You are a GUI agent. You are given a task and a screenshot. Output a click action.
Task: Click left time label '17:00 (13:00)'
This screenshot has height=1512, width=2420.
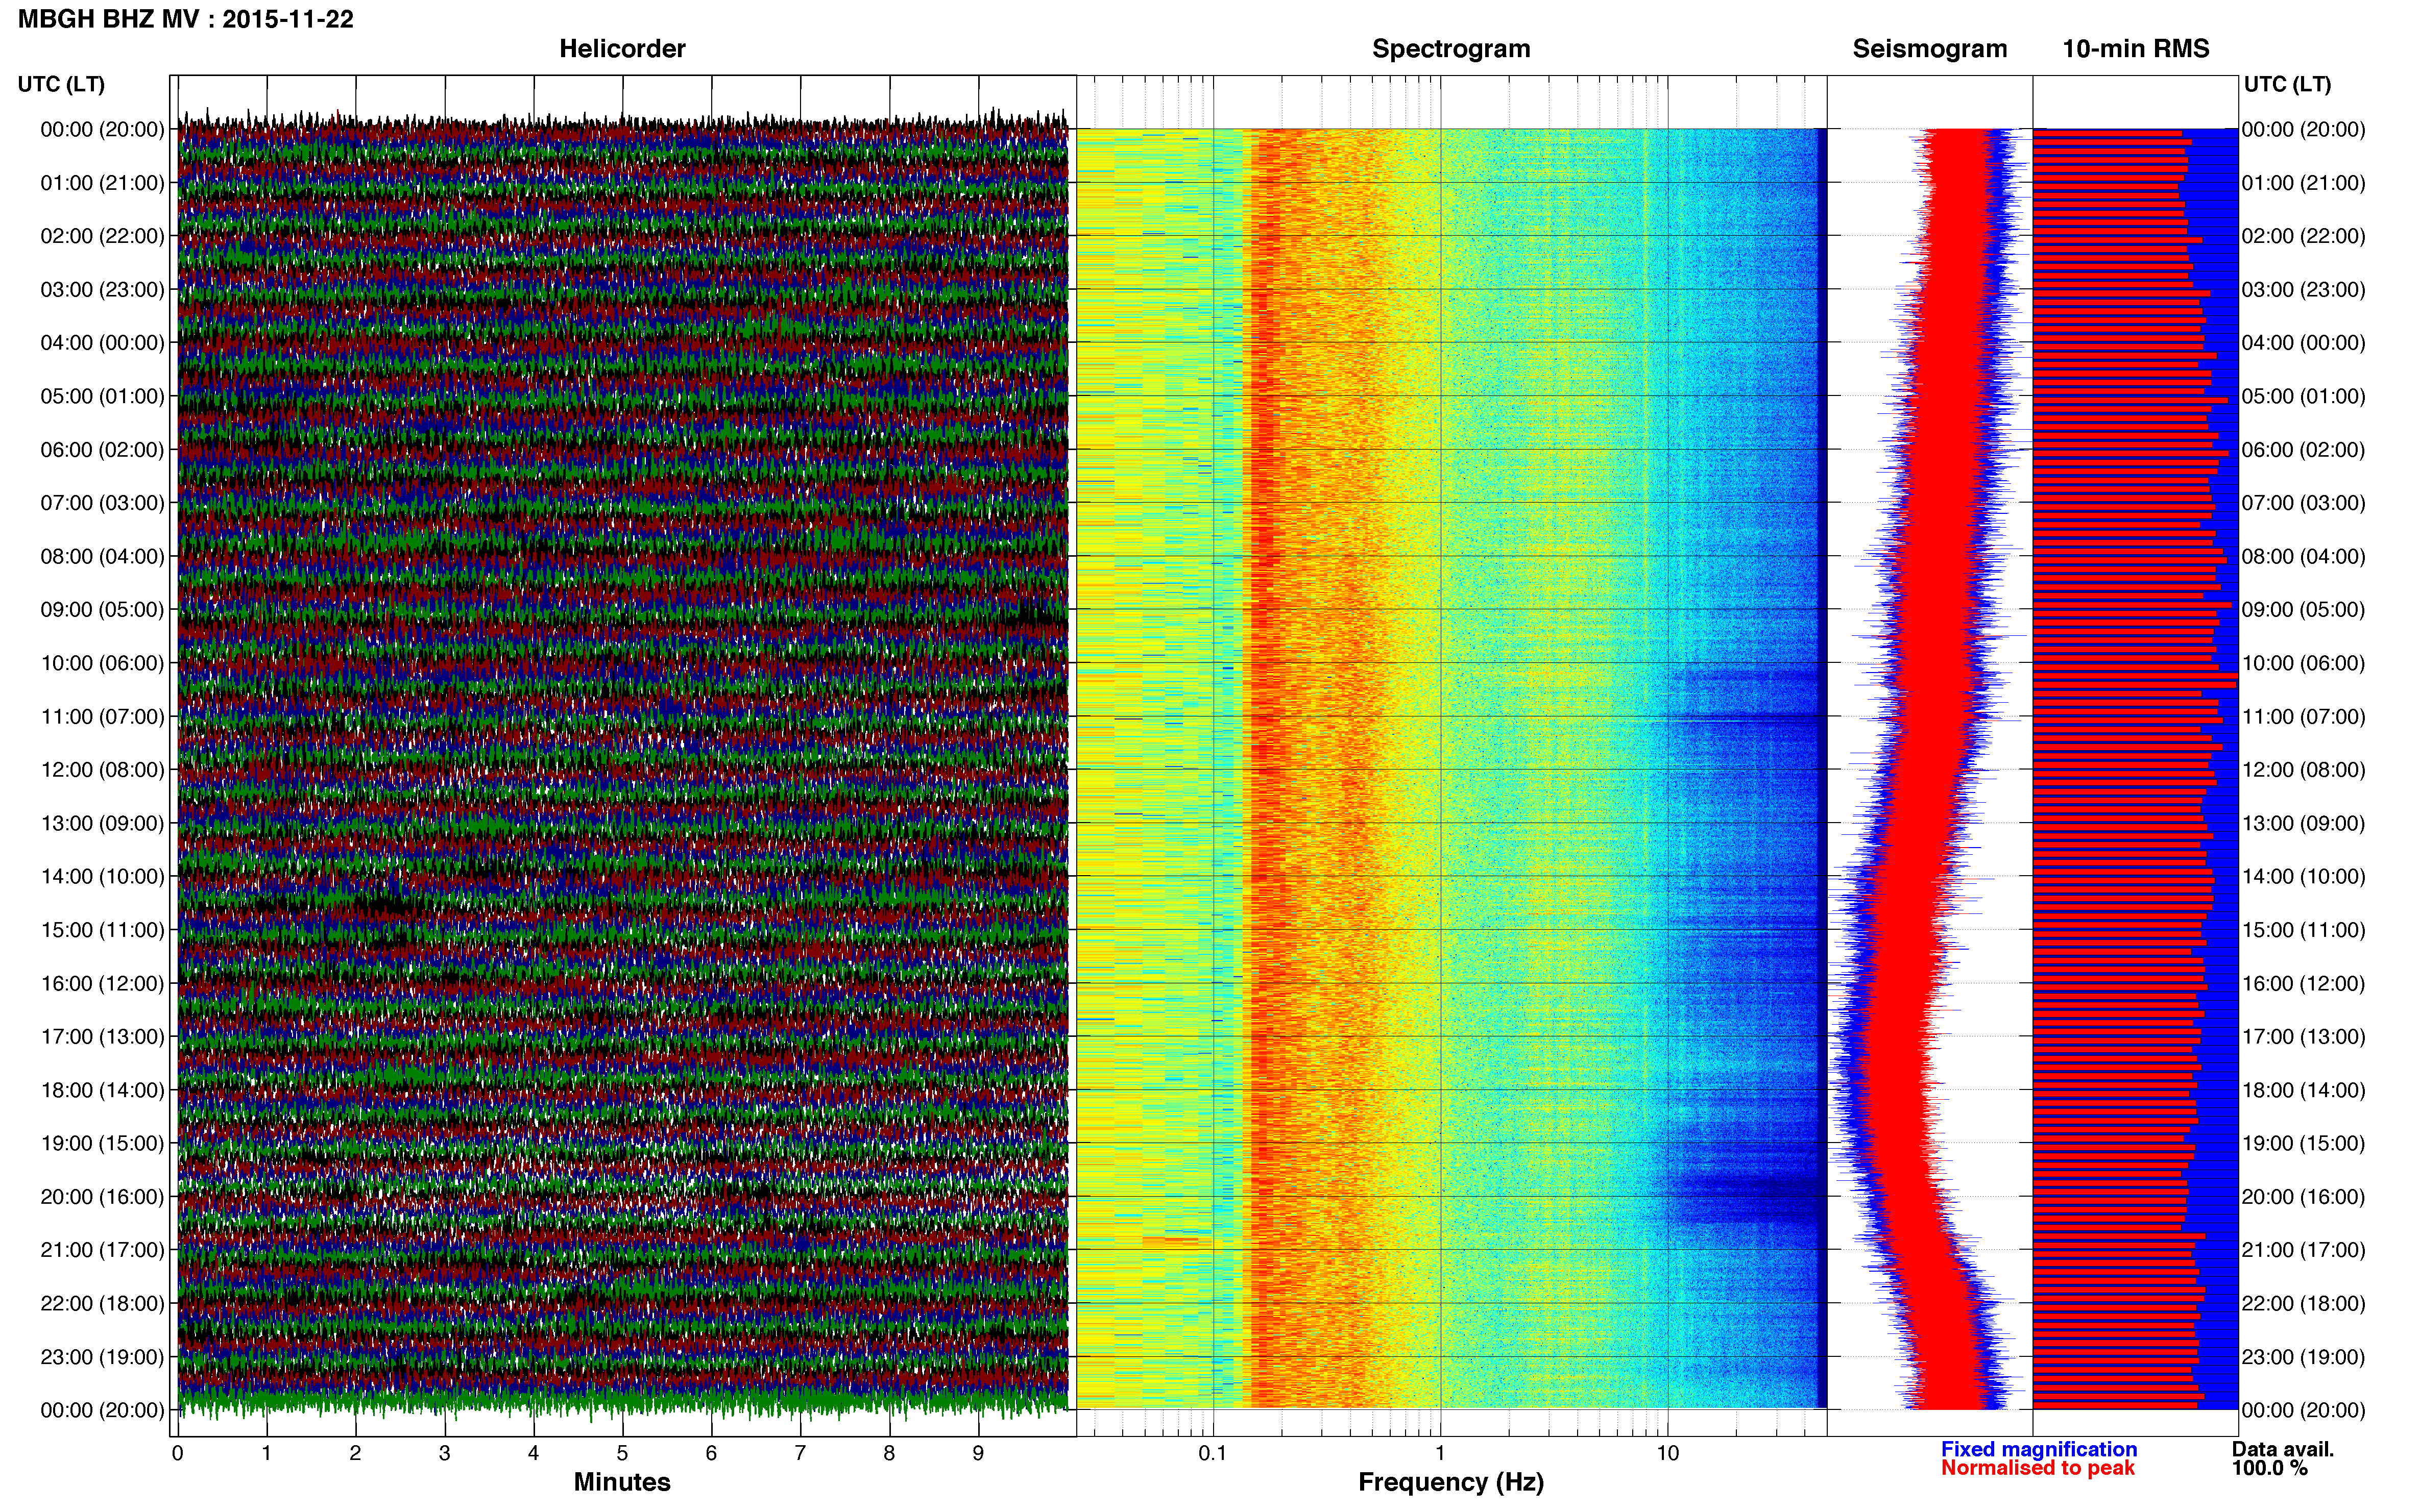[102, 1037]
